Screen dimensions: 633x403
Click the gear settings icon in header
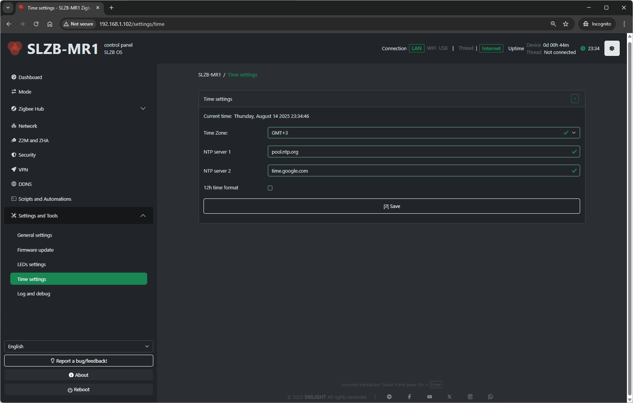pyautogui.click(x=612, y=48)
